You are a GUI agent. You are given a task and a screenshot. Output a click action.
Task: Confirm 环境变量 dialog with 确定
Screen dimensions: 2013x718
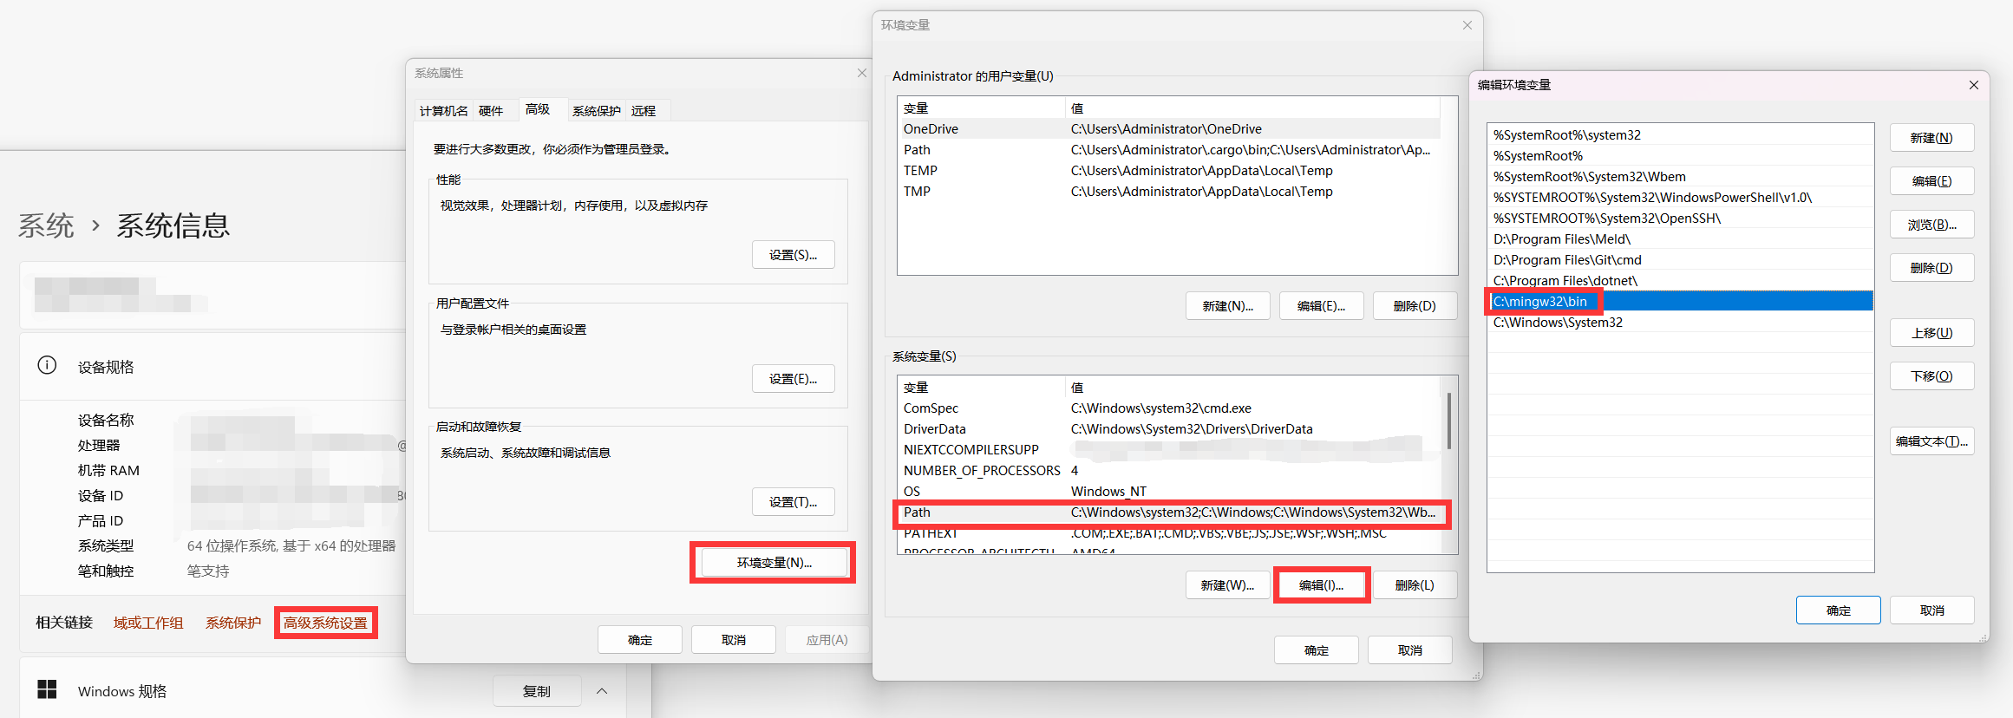click(1317, 650)
